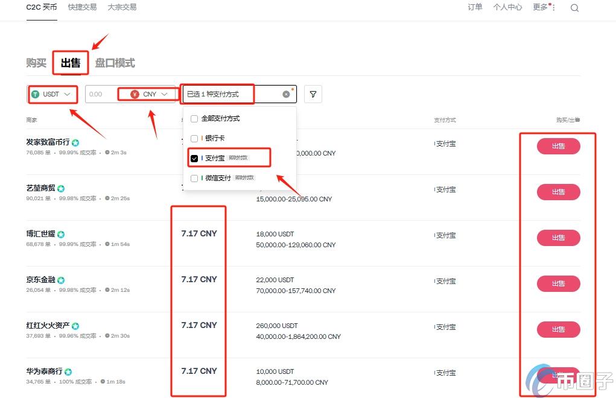The image size is (616, 398).
Task: Open the 更多 menu in header
Action: point(541,7)
